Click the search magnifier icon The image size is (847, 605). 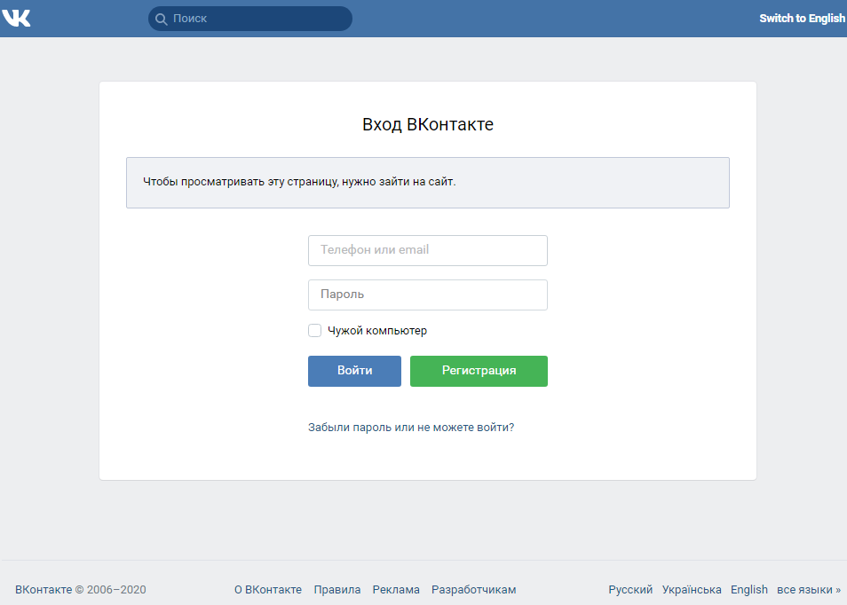click(161, 19)
